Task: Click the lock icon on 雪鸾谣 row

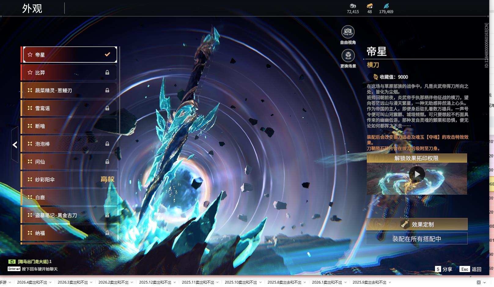Action: point(107,108)
